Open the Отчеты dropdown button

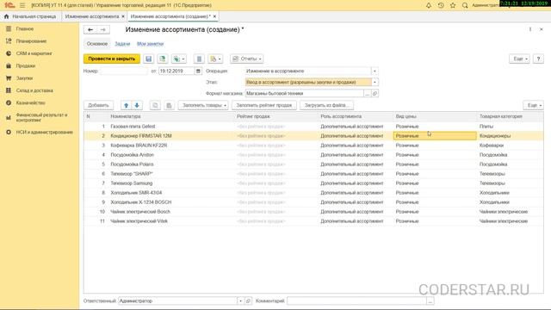[247, 59]
